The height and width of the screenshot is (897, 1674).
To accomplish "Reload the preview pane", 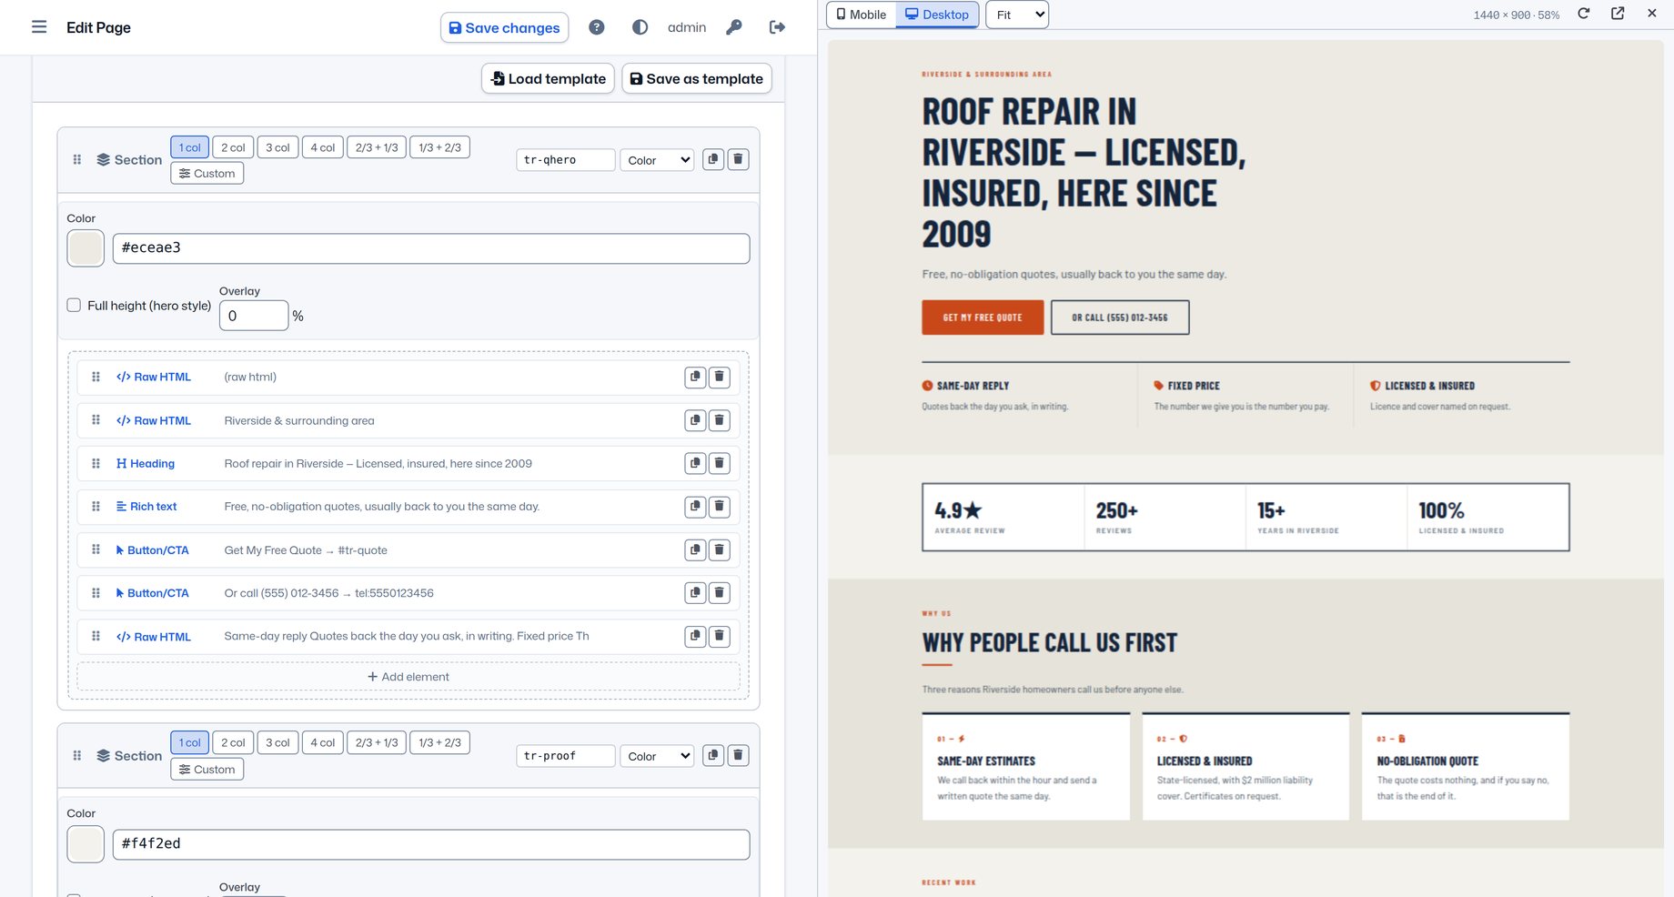I will 1583,14.
